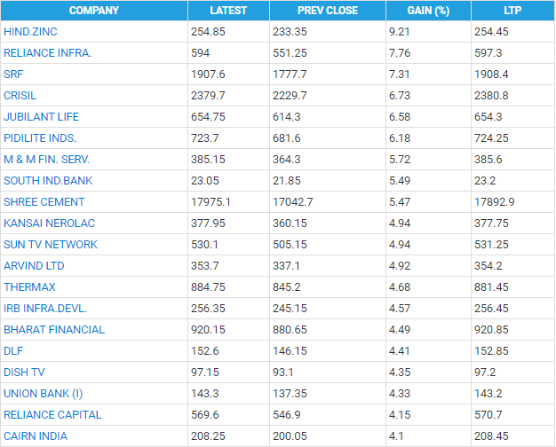
Task: Open SHREE CEMENT stock page
Action: (44, 201)
